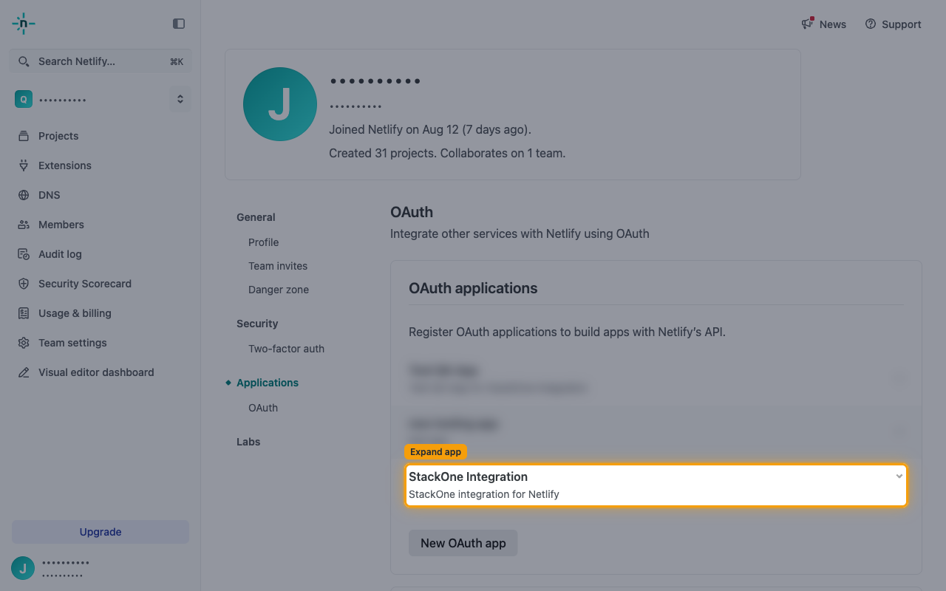Collapse the sidebar panel icon
Image resolution: width=946 pixels, height=591 pixels.
[x=179, y=24]
